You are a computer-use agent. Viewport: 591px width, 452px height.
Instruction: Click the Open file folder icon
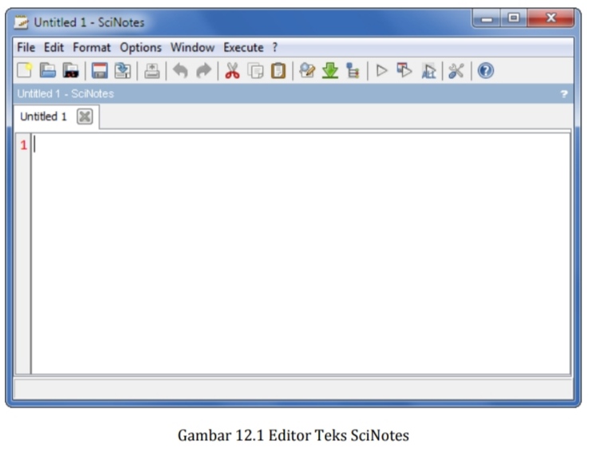tap(48, 70)
